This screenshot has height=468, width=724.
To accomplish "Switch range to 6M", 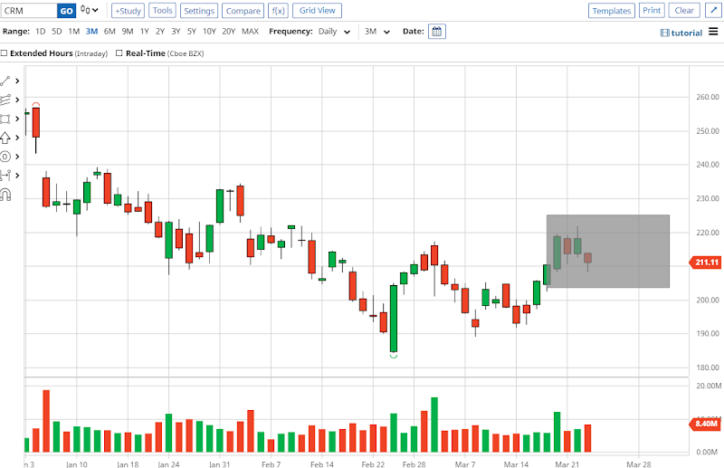I will pos(110,32).
